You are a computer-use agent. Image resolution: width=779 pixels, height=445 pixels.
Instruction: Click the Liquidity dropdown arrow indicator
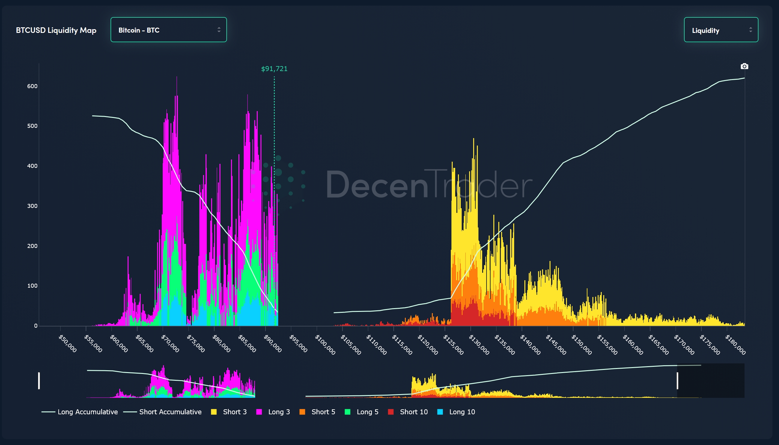pos(750,30)
